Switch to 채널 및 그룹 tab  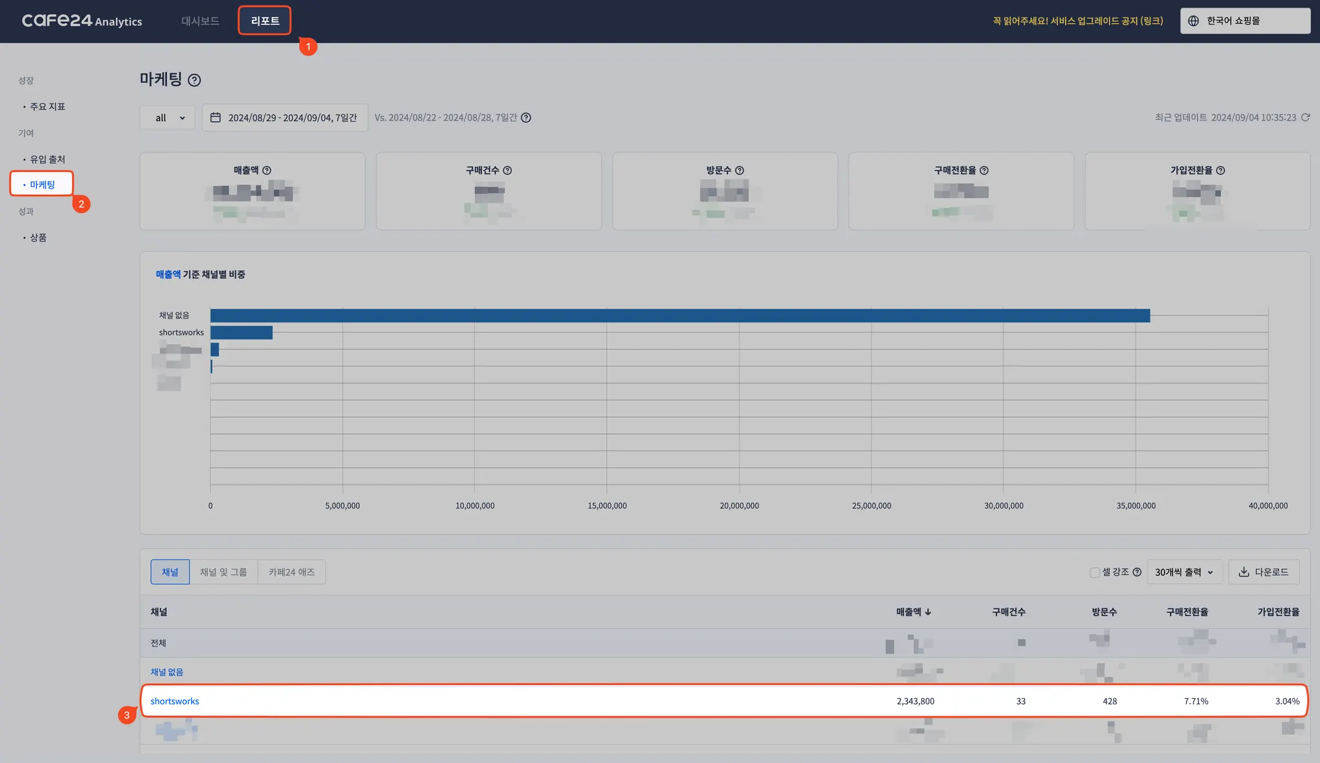point(223,572)
